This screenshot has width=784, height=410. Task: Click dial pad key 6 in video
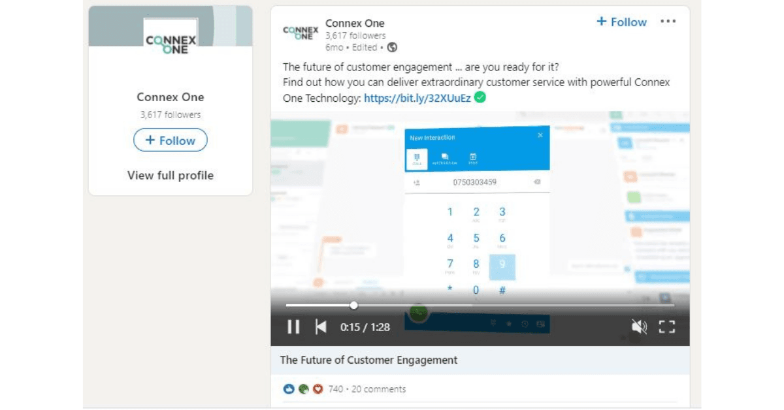pyautogui.click(x=502, y=239)
